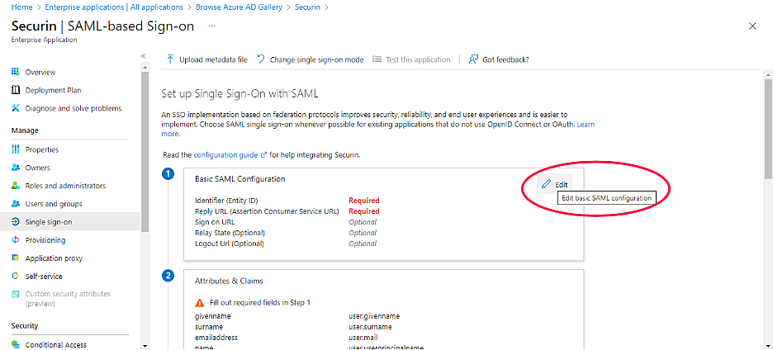Click the change sign-on mode undo icon
773x350 pixels.
click(x=261, y=59)
